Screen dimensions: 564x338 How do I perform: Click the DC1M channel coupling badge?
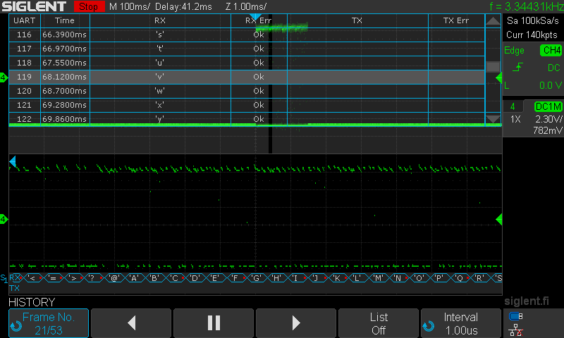(x=548, y=106)
